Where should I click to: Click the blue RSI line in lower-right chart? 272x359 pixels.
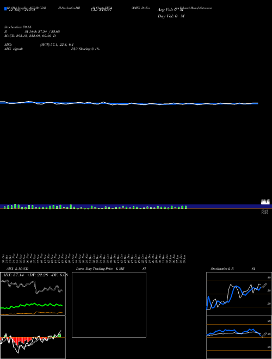click(233, 331)
